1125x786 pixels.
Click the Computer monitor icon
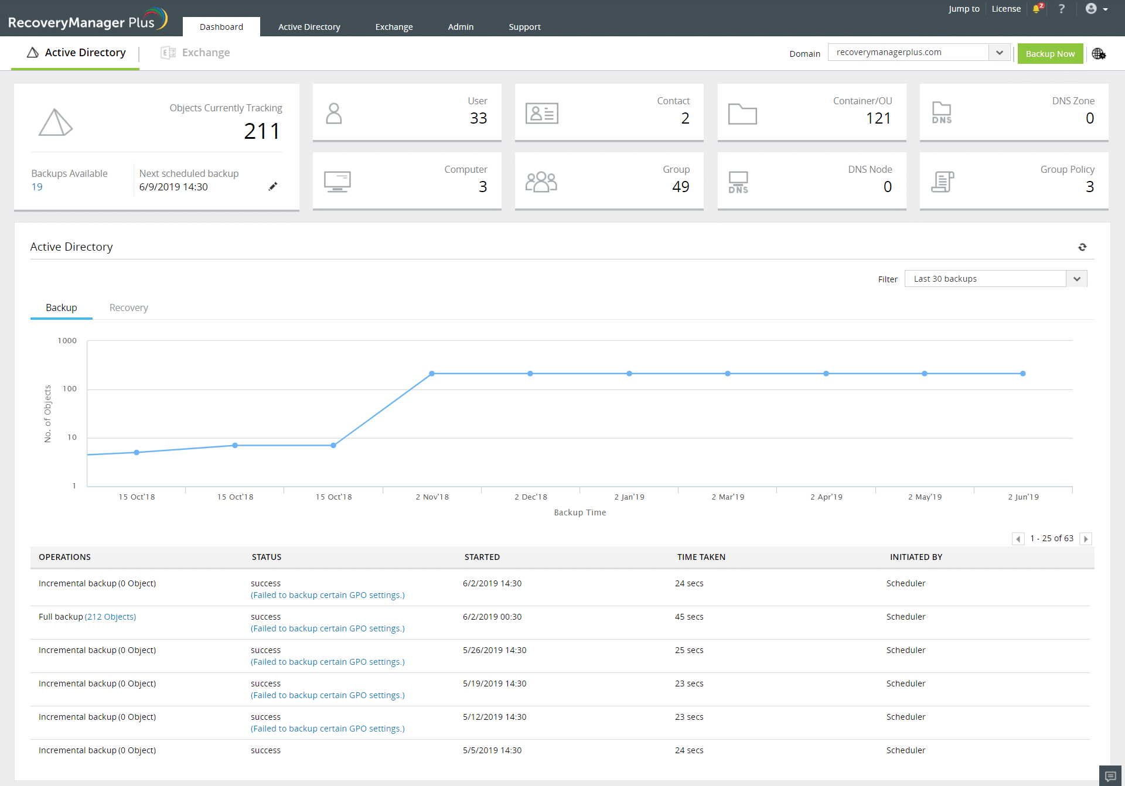click(x=337, y=182)
